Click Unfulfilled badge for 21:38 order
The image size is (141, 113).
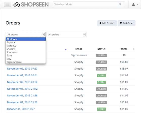pos(101,96)
